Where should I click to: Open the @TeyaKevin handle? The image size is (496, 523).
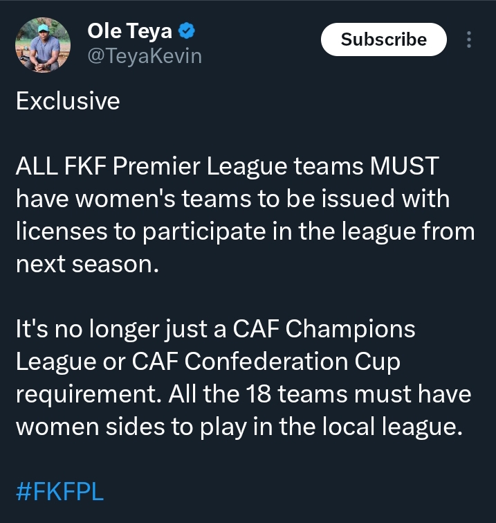click(x=145, y=56)
